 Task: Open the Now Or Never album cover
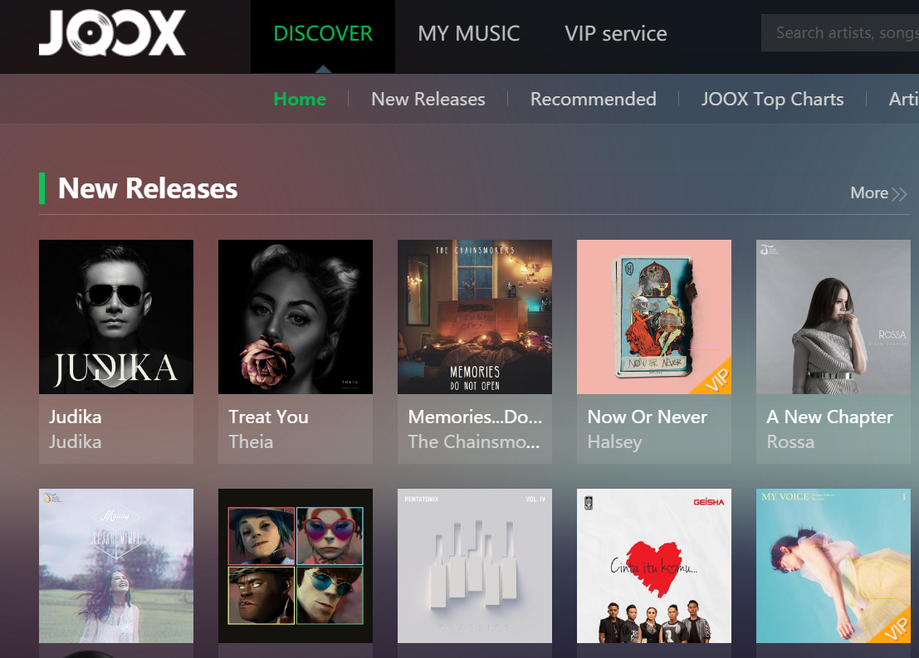coord(654,316)
